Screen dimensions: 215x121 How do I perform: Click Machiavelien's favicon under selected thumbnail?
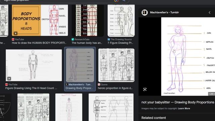coord(67,84)
